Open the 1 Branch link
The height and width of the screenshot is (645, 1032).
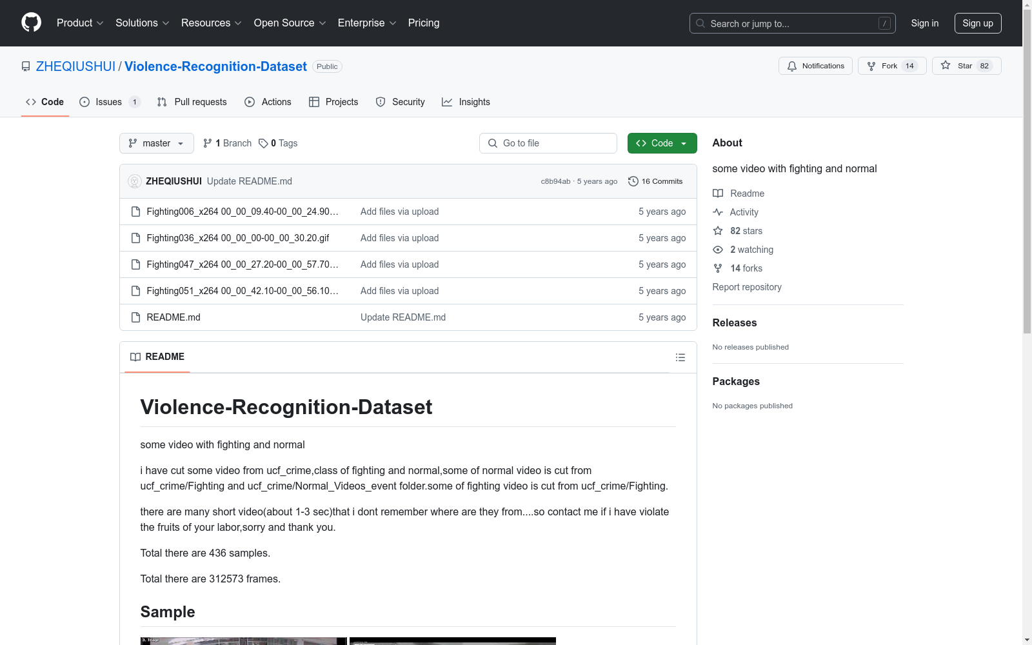pyautogui.click(x=227, y=143)
